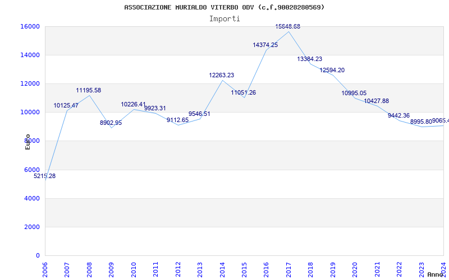Click the 12263.23 data label

tap(221, 75)
